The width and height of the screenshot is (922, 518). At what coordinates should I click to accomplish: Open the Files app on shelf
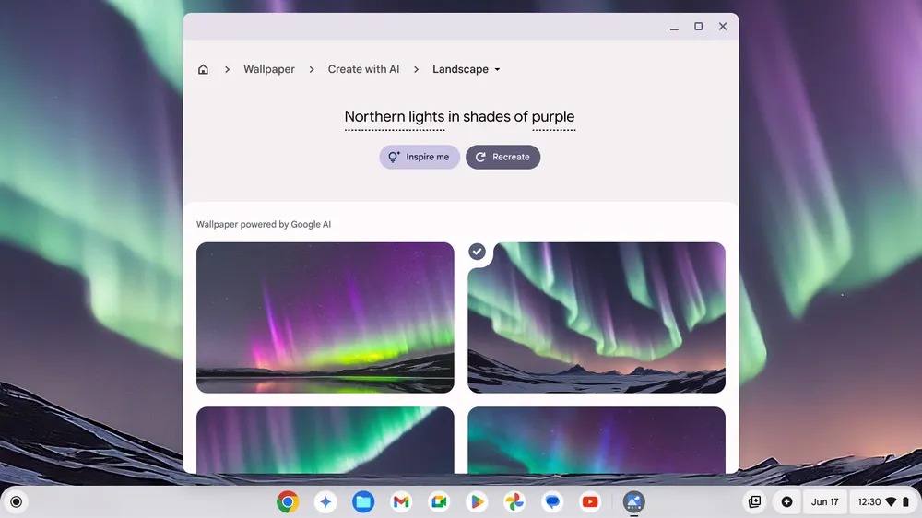pos(363,501)
